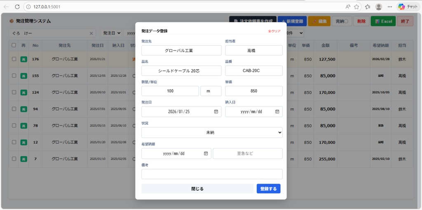
Task: Open calendar picker for 納入日 field
Action: [277, 112]
